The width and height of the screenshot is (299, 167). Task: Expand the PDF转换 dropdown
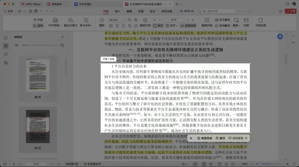pos(55,25)
